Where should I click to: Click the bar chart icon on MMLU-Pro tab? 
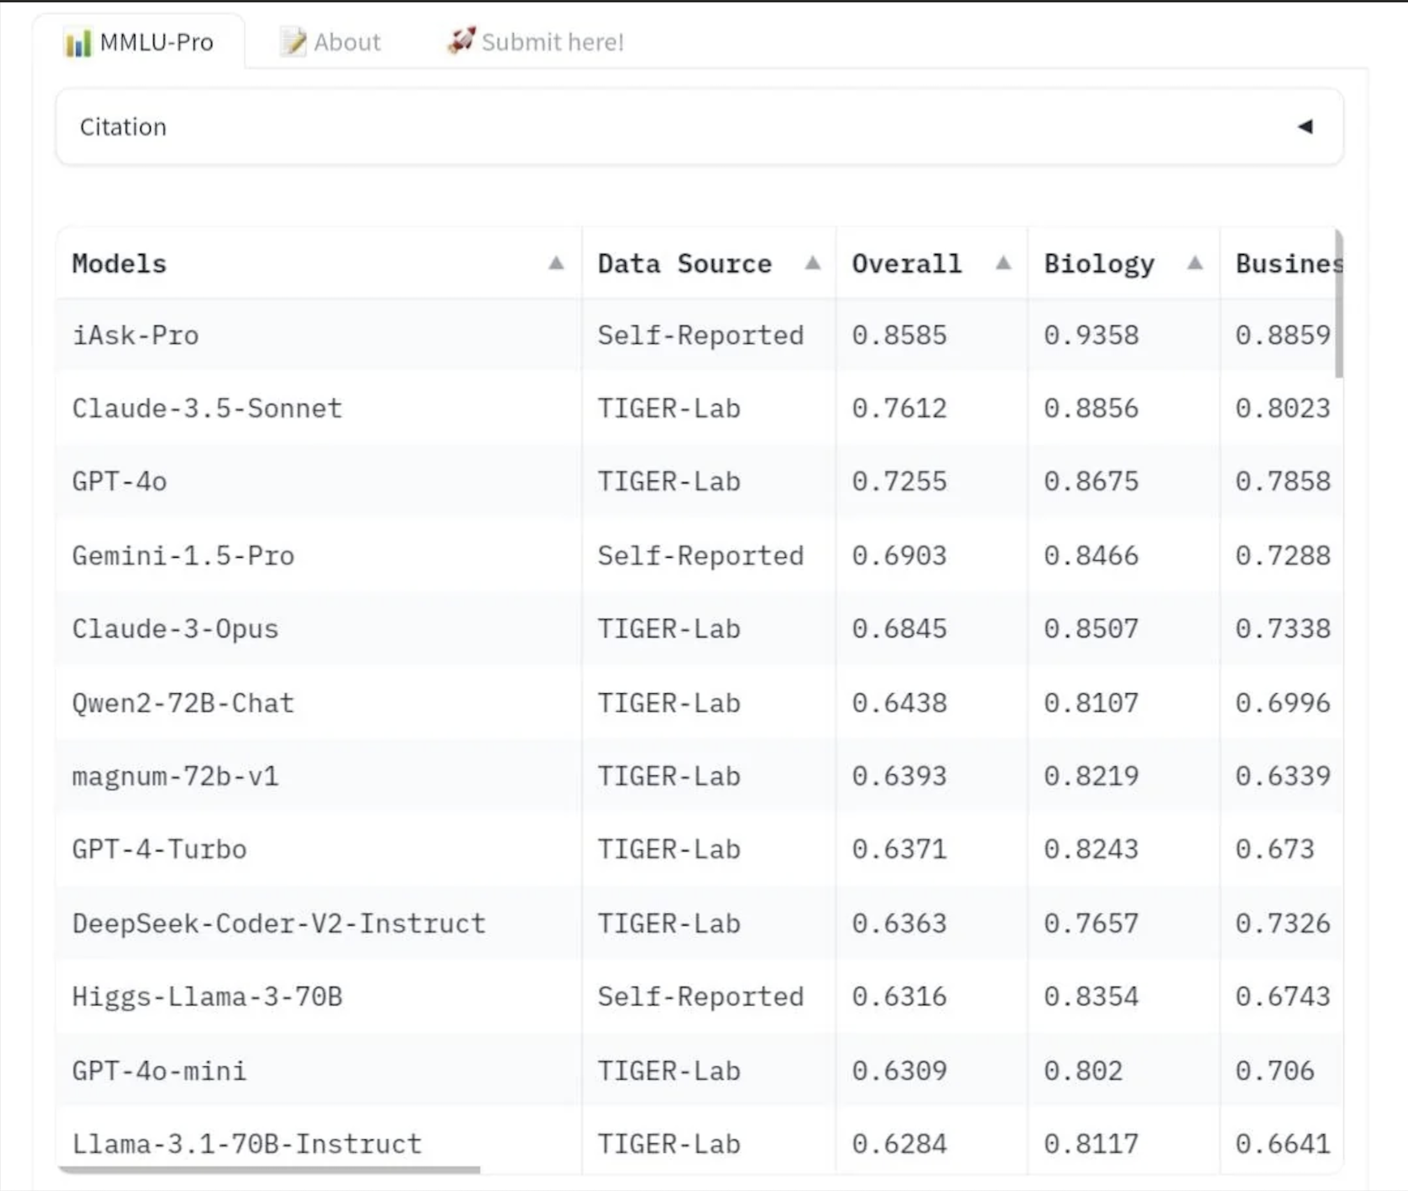pyautogui.click(x=77, y=43)
